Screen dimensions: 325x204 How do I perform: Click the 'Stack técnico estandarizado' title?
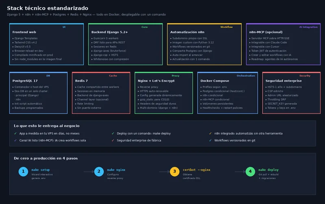click(48, 8)
